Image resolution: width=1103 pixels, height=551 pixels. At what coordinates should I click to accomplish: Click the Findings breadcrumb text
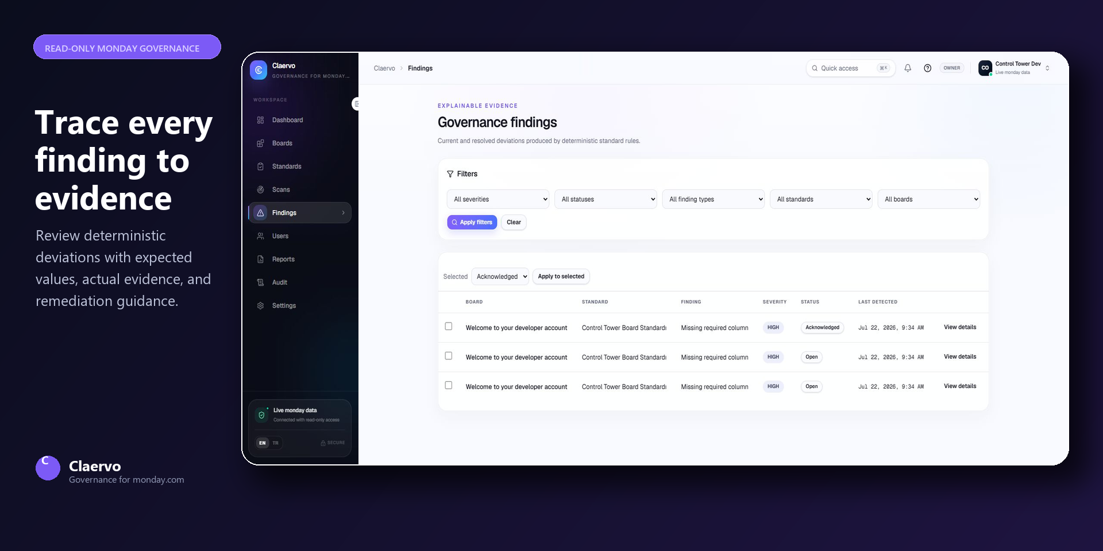(x=420, y=68)
